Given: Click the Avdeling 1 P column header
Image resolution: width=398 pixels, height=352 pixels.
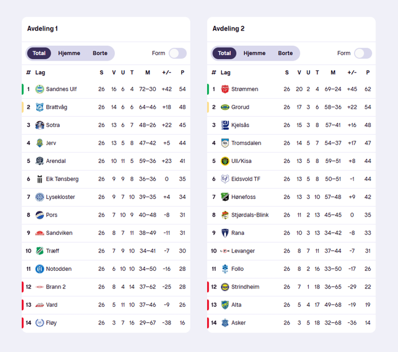Looking at the screenshot, I should pyautogui.click(x=182, y=72).
